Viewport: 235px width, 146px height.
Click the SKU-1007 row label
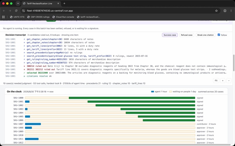pyautogui.click(x=18, y=124)
